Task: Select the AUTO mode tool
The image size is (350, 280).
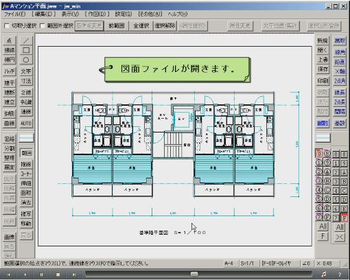Action: (26, 124)
